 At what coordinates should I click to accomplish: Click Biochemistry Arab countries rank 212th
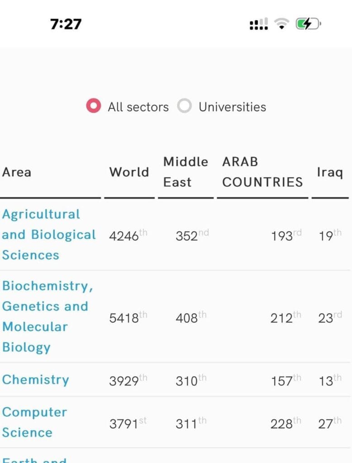pos(286,317)
